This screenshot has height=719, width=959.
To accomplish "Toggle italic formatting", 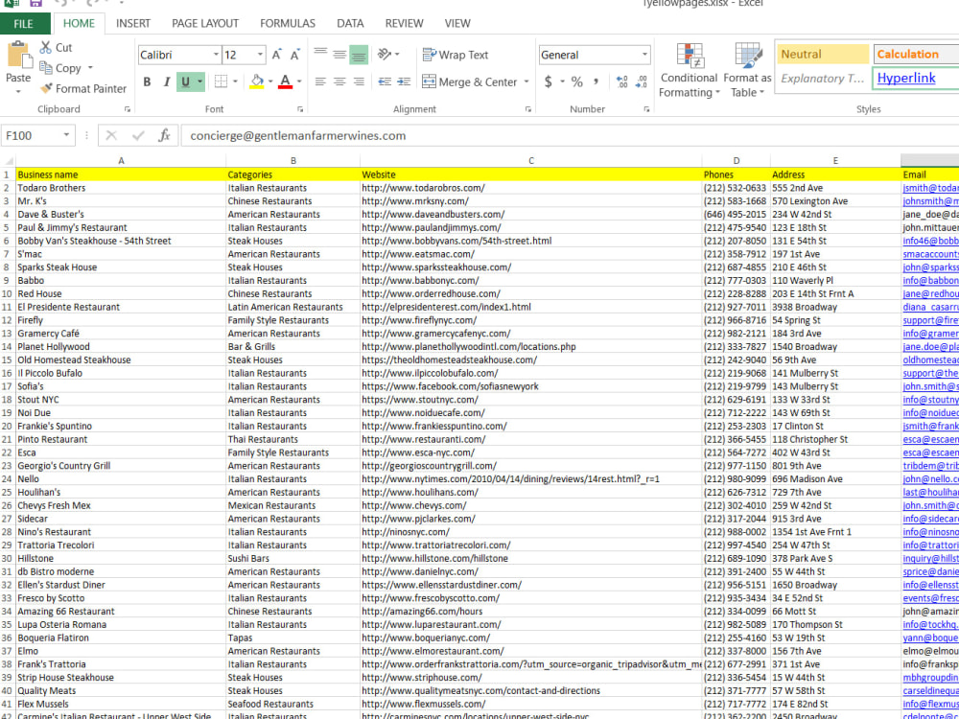I will coord(166,81).
